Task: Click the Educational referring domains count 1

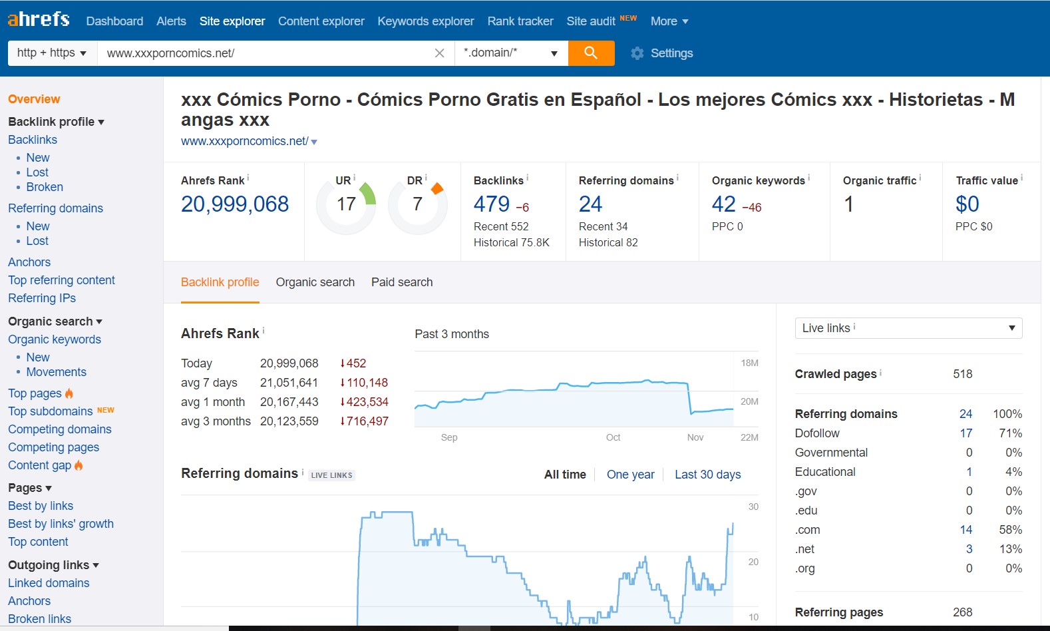Action: pos(969,472)
